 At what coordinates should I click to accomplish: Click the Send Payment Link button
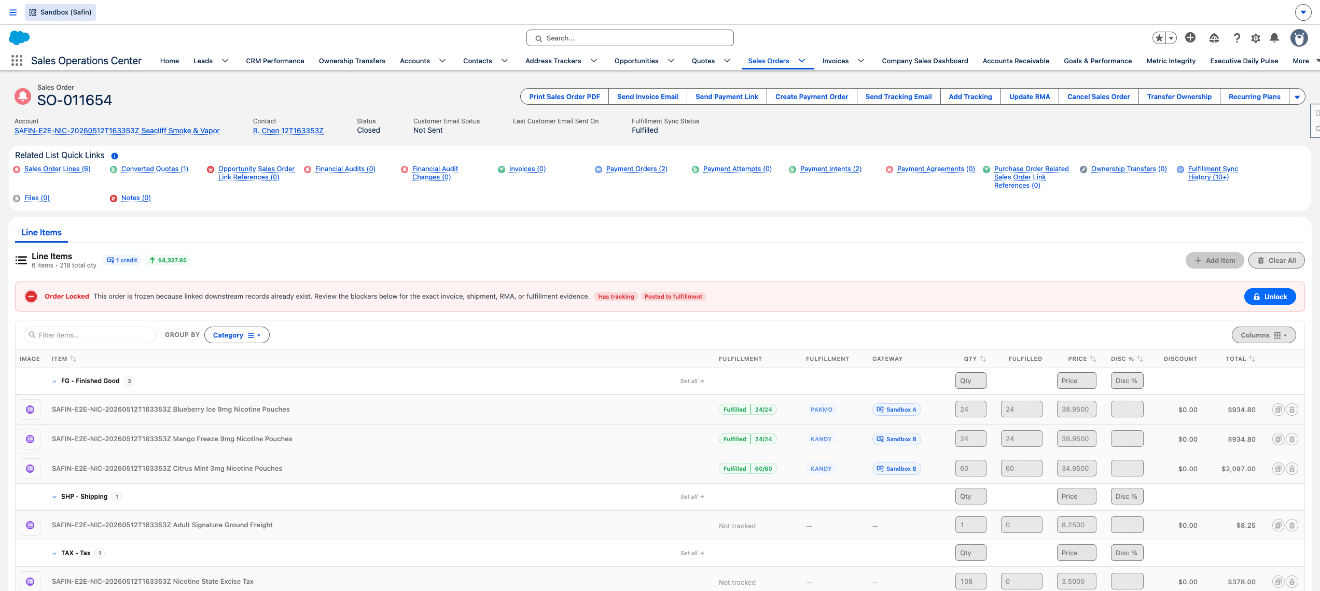[727, 97]
